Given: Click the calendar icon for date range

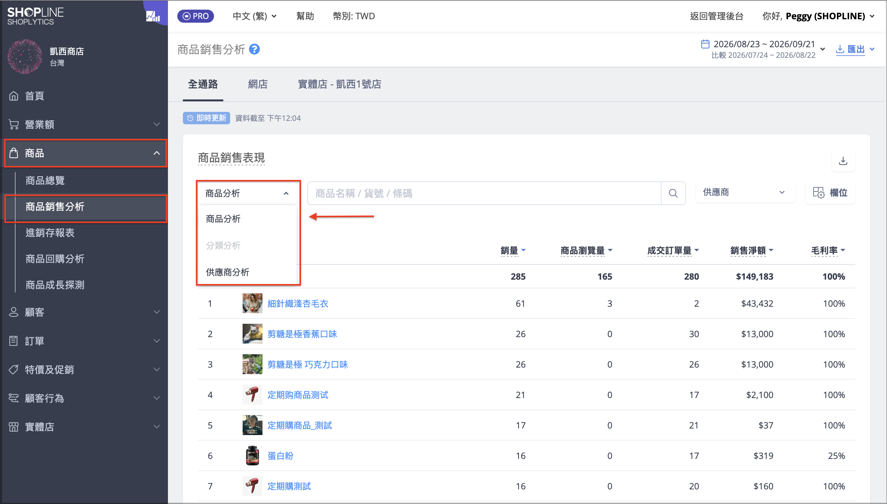Looking at the screenshot, I should pos(705,44).
